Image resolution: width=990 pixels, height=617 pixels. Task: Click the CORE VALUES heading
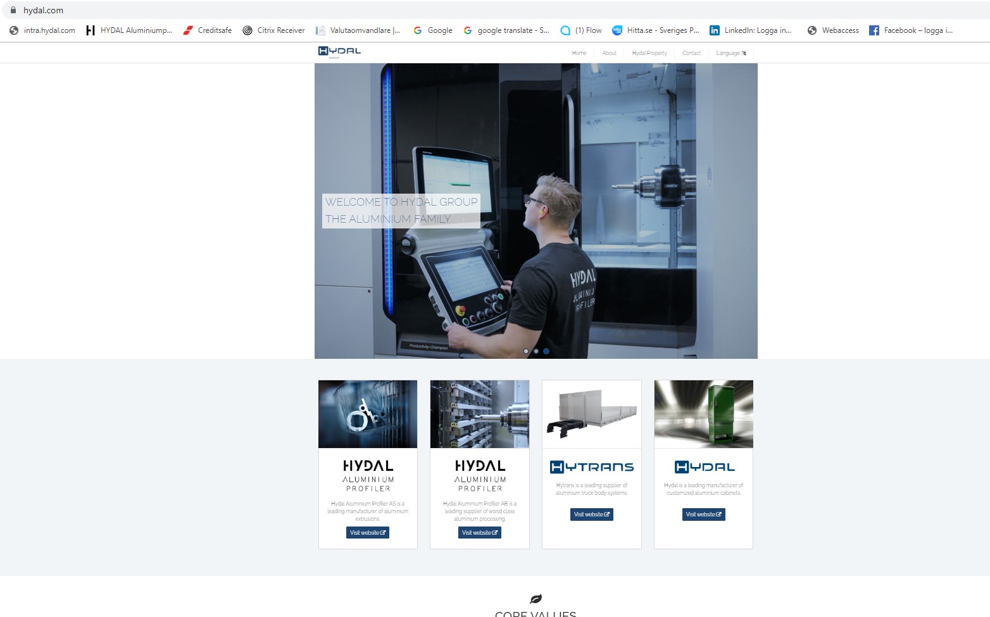(536, 613)
